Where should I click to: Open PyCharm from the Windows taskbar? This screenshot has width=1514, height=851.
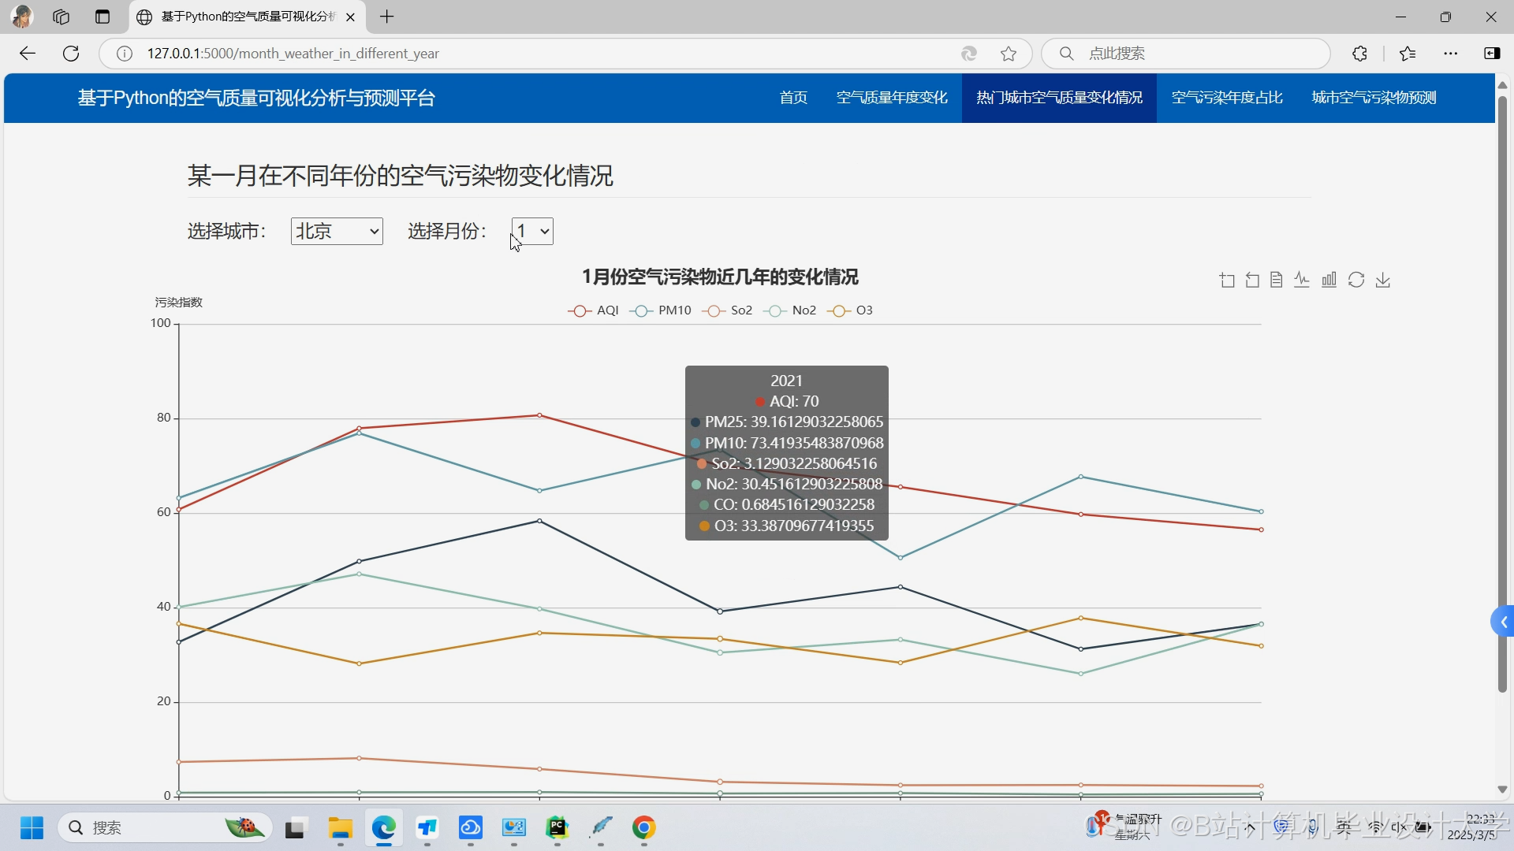pos(557,827)
